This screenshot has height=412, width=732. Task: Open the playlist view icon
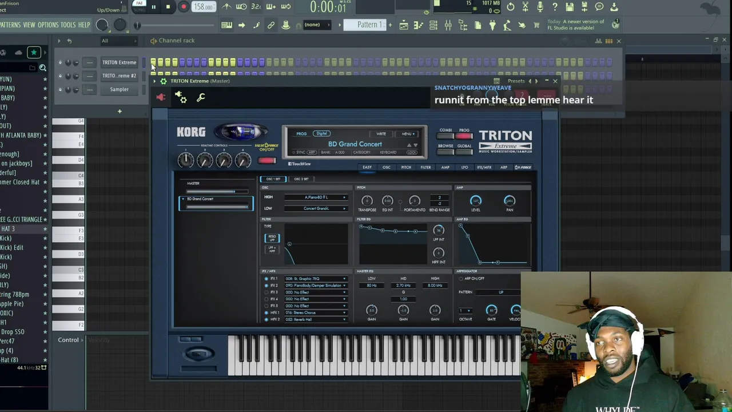click(x=404, y=25)
